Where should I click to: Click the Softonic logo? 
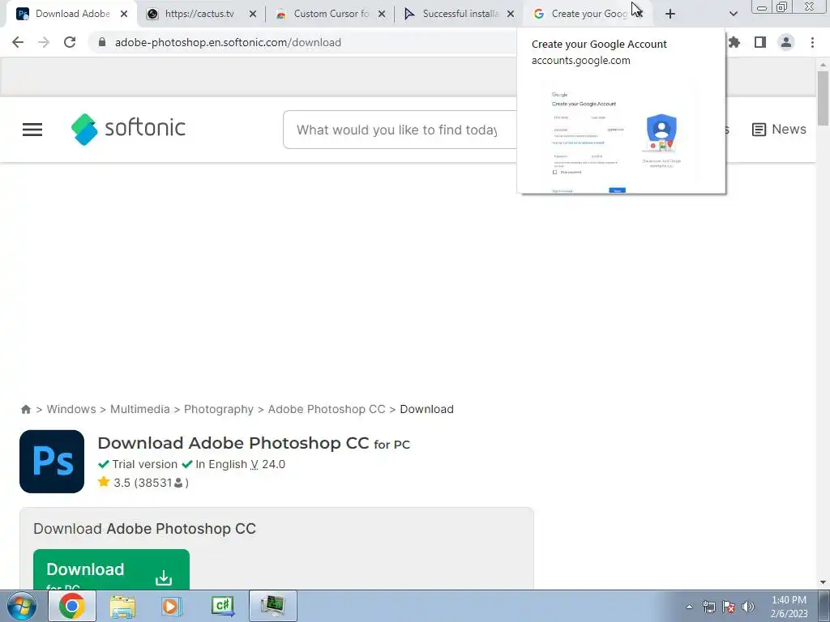(128, 129)
